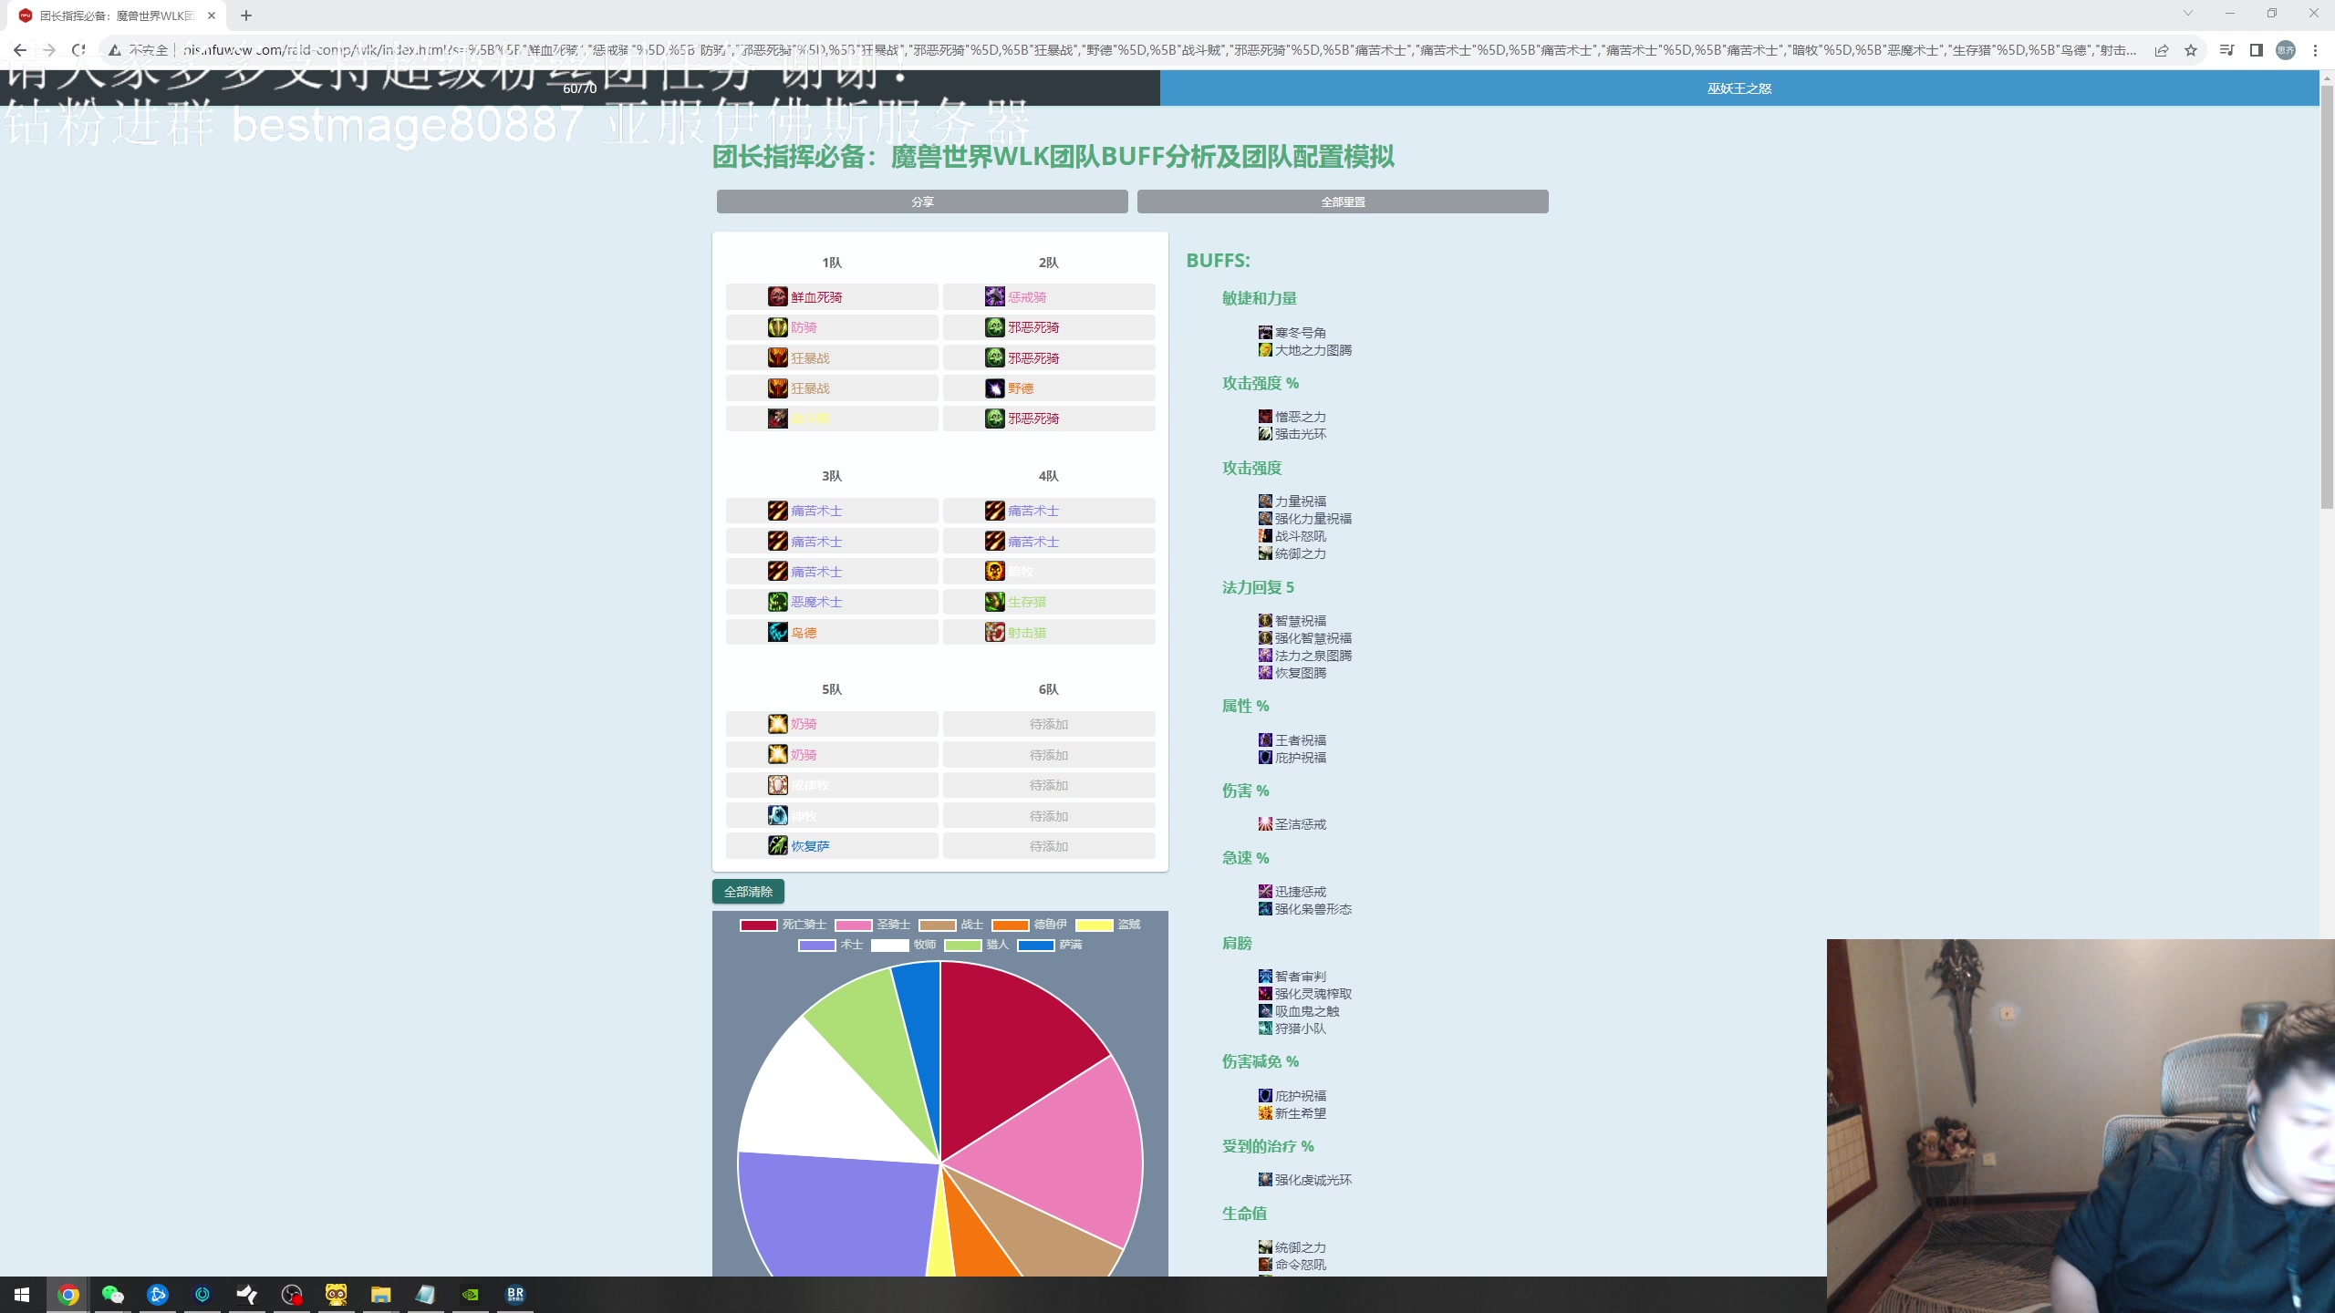
Task: Click the 防骑 spec icon
Action: pyautogui.click(x=777, y=327)
